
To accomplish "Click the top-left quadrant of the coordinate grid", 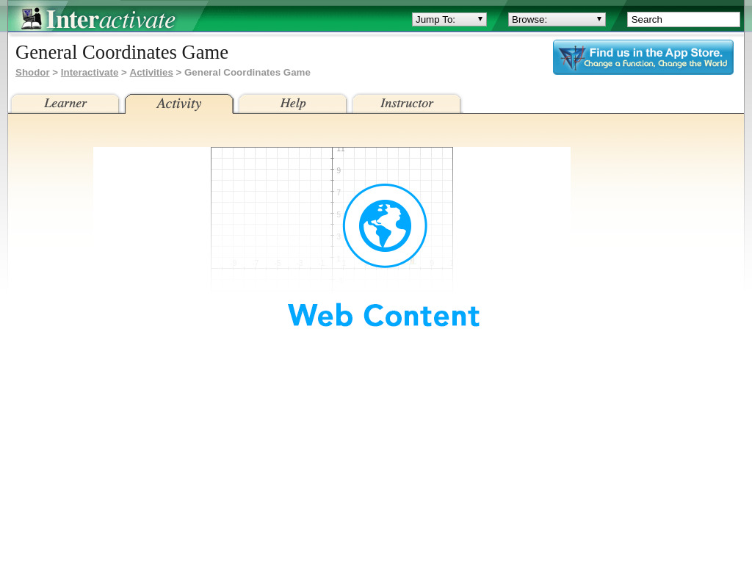I will tap(270, 206).
